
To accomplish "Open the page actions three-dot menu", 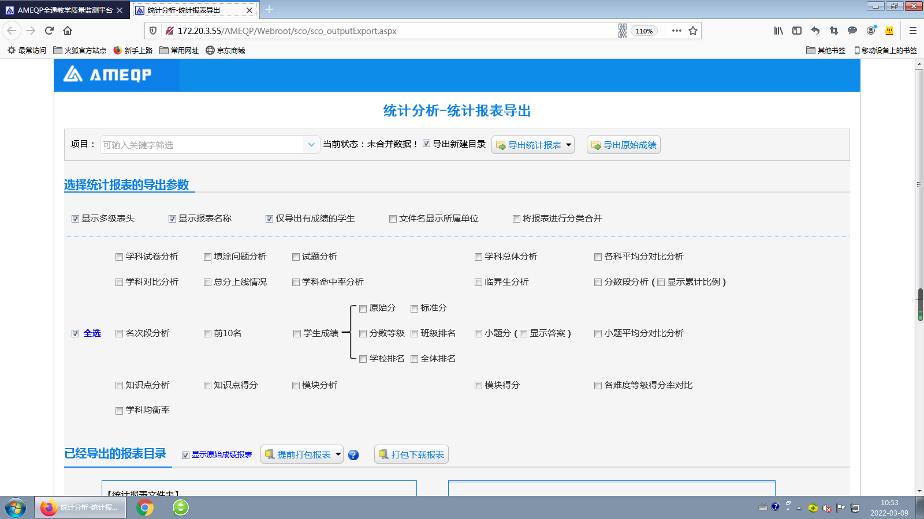I will pos(677,31).
